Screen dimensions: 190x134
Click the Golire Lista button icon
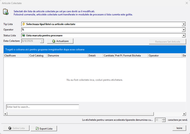[10, 128]
